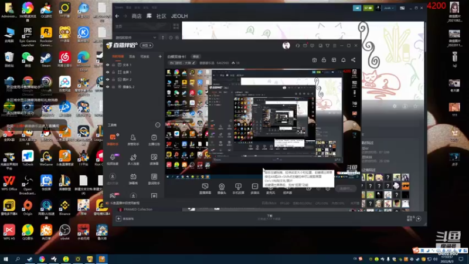Open Steam friends and chat button
This screenshot has width=469, height=264.
tap(414, 218)
